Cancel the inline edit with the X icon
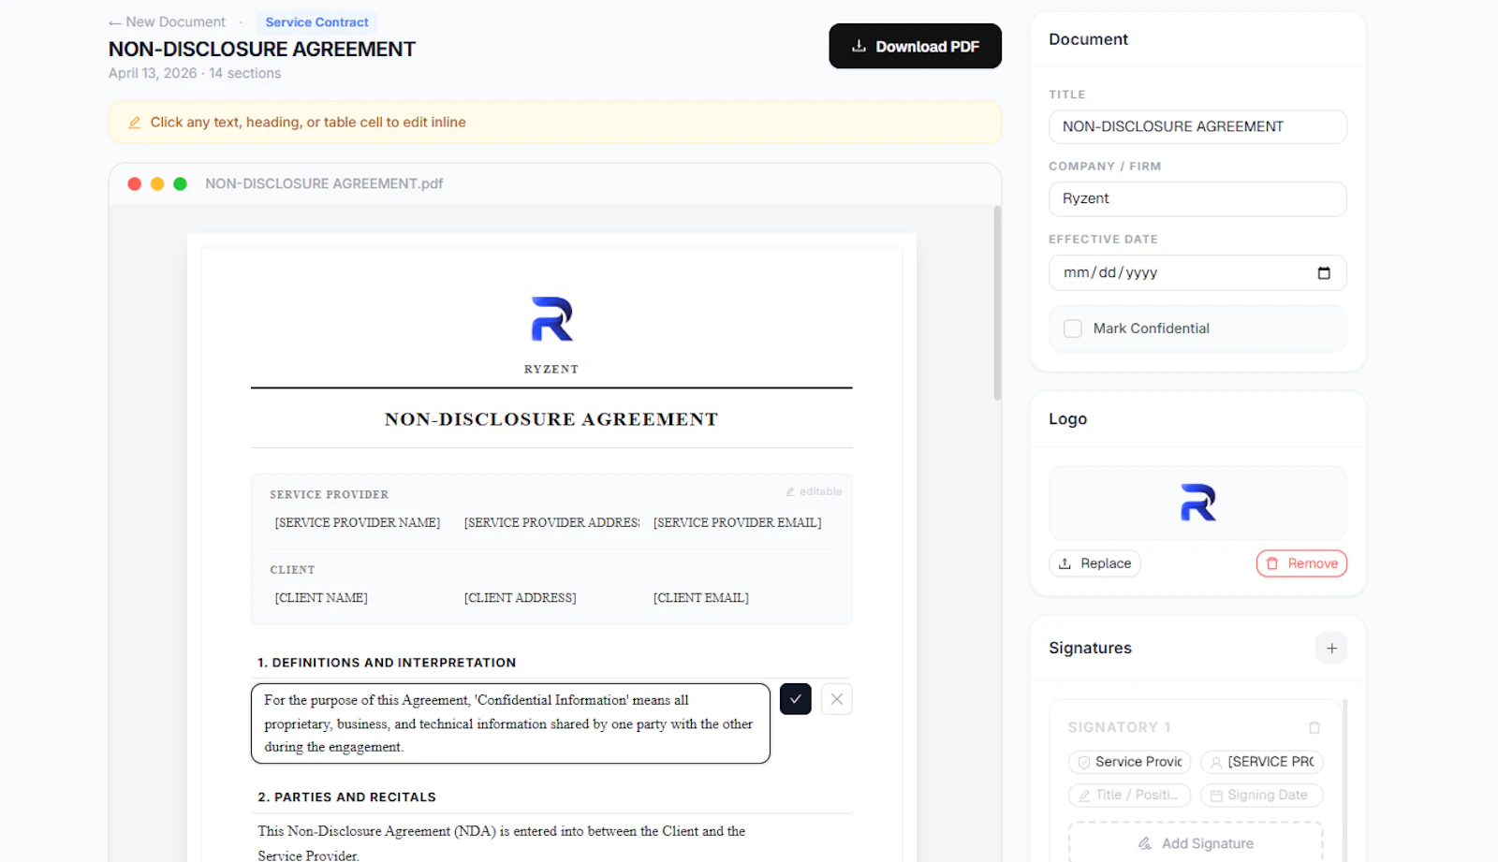 836,699
